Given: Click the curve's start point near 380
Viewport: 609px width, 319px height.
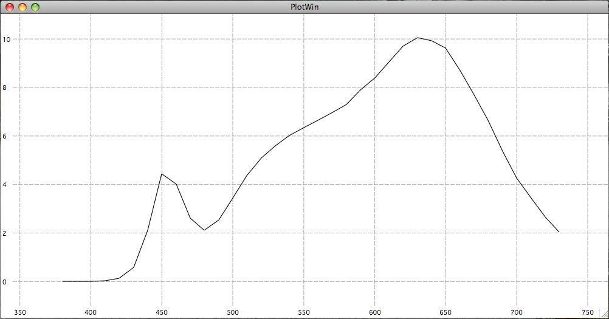Looking at the screenshot, I should [63, 281].
